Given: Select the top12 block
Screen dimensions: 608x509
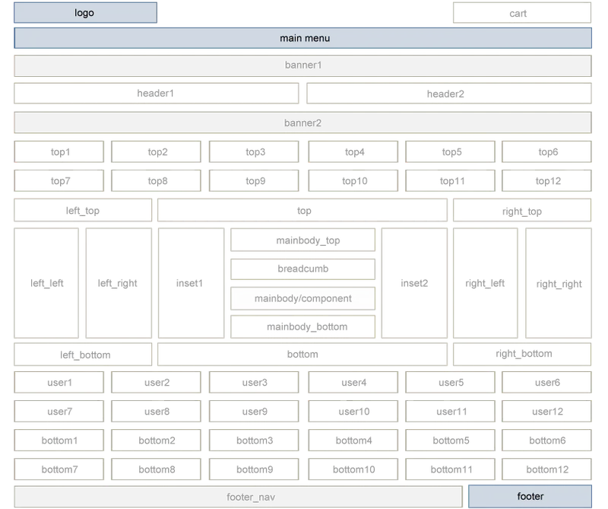Looking at the screenshot, I should point(546,180).
